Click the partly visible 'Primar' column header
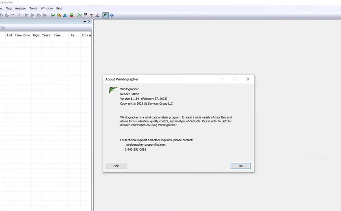 [86, 35]
